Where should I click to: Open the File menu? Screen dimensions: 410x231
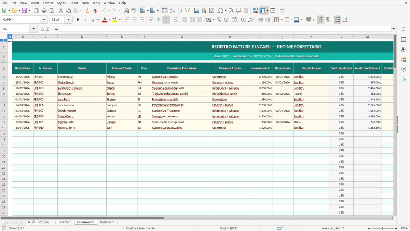tap(4, 3)
